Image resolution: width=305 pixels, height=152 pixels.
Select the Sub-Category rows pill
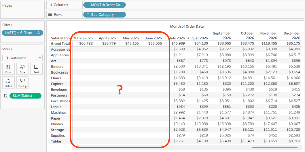(105, 15)
